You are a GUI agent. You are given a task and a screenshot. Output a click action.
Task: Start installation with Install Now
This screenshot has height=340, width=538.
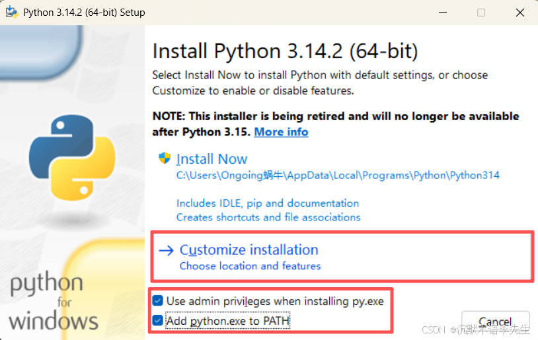point(211,159)
